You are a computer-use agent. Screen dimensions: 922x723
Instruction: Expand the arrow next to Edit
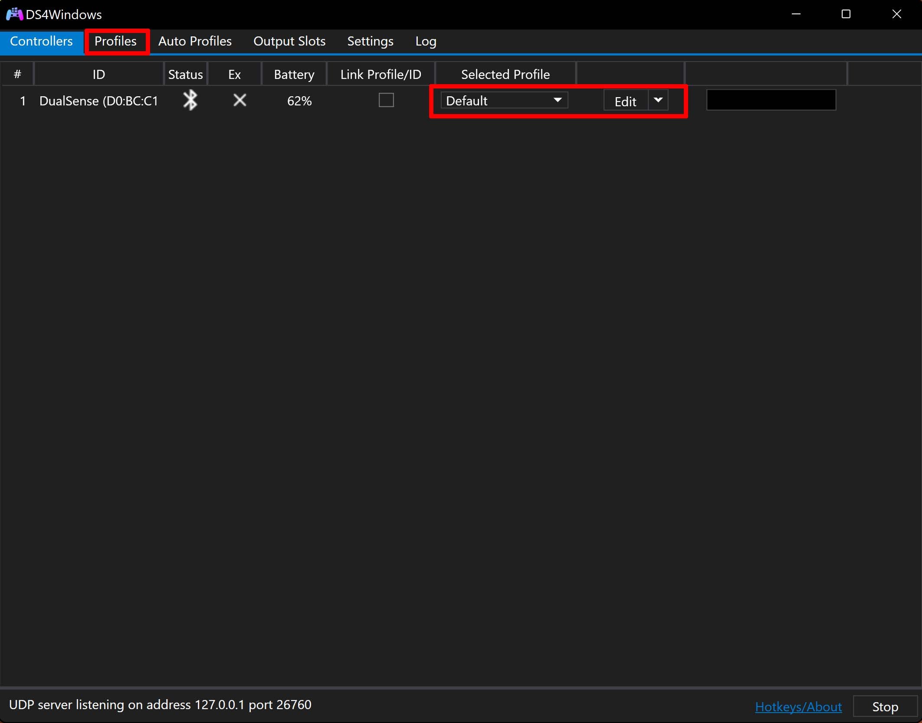[658, 101]
